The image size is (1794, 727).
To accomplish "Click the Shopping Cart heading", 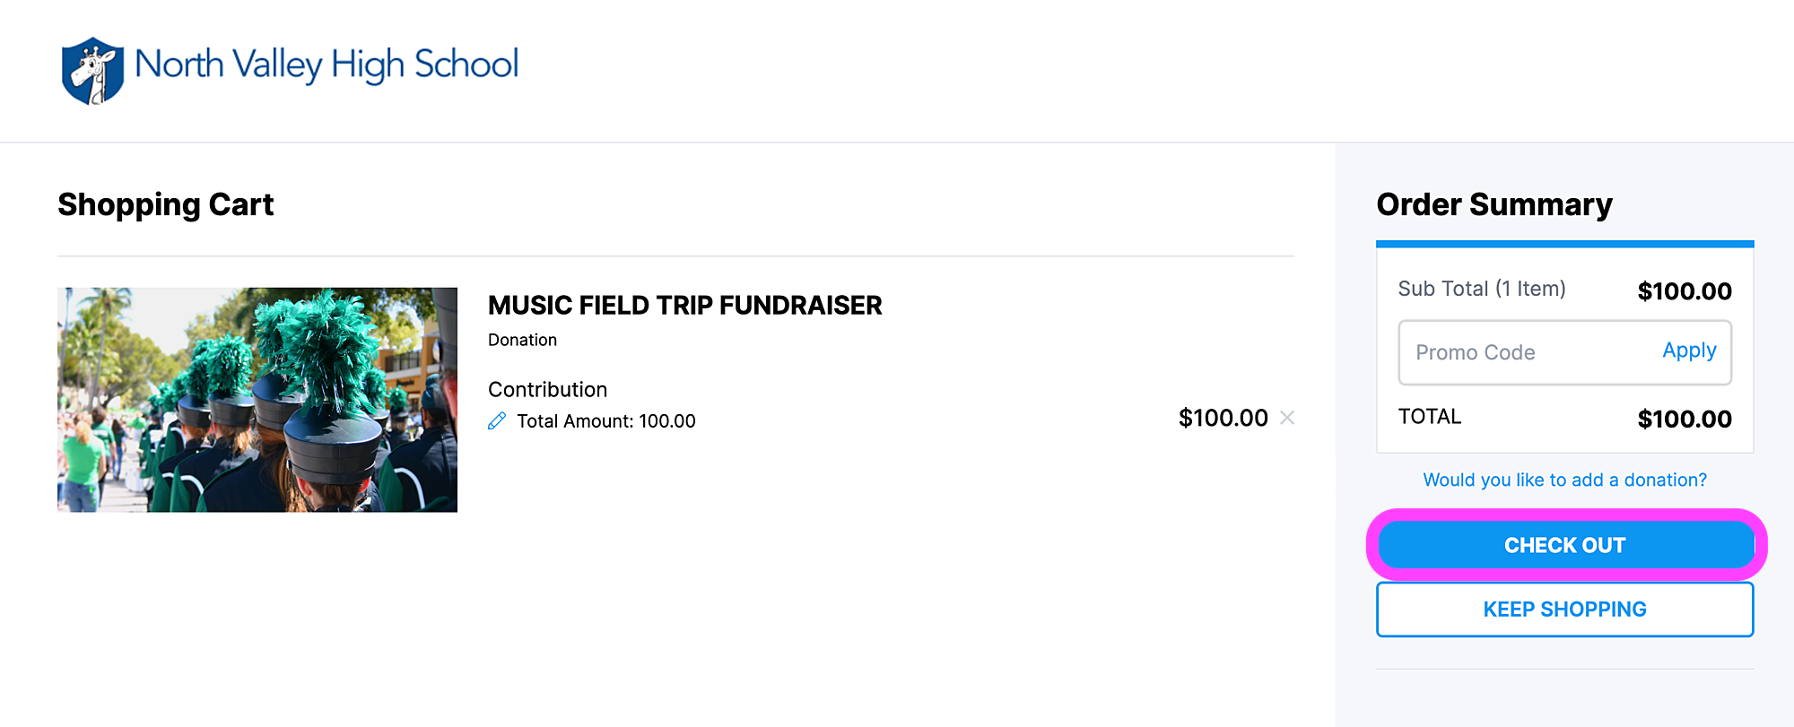I will (x=166, y=205).
